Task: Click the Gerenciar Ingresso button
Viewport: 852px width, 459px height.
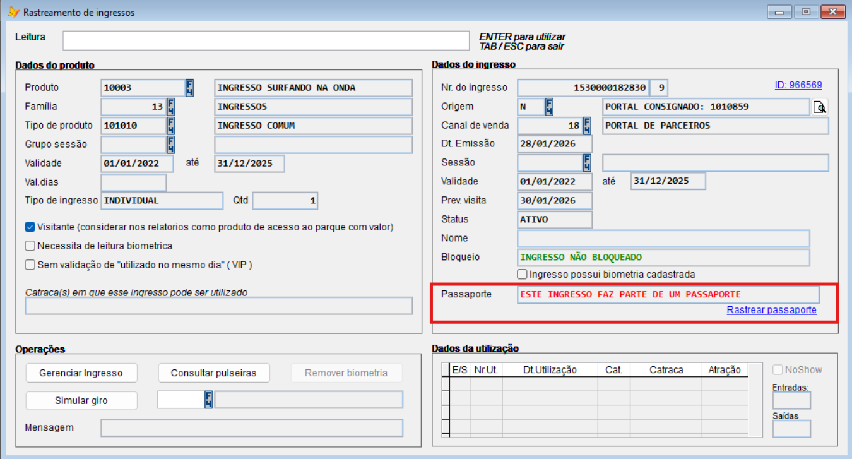Action: point(81,373)
